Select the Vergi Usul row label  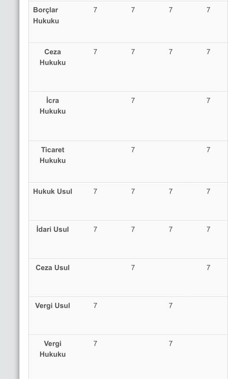click(53, 306)
